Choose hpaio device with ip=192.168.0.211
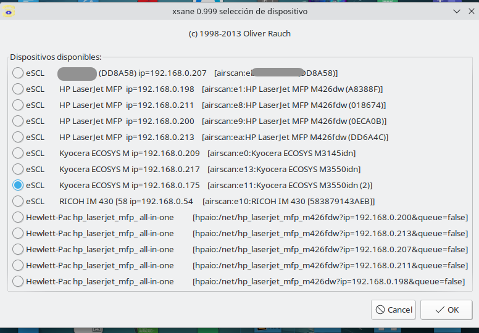The width and height of the screenshot is (479, 333). click(18, 265)
